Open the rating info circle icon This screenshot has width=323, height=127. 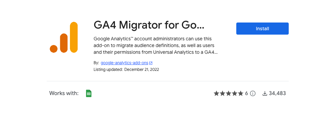pos(253,93)
